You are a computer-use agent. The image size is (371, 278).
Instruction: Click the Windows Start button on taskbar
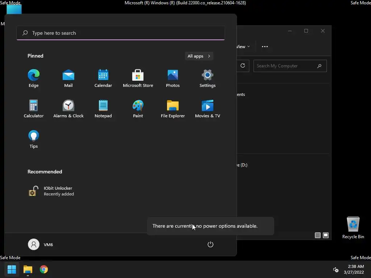click(x=12, y=269)
